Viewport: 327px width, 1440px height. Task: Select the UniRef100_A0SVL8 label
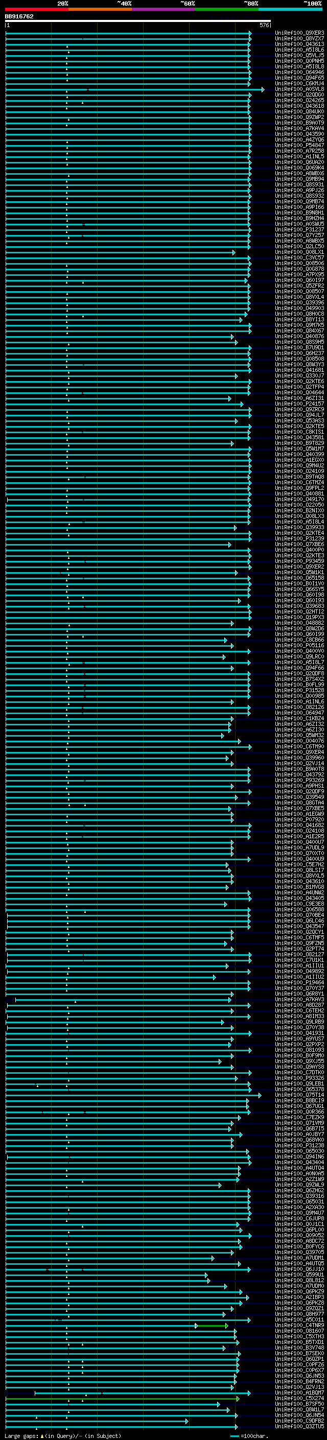pyautogui.click(x=299, y=89)
